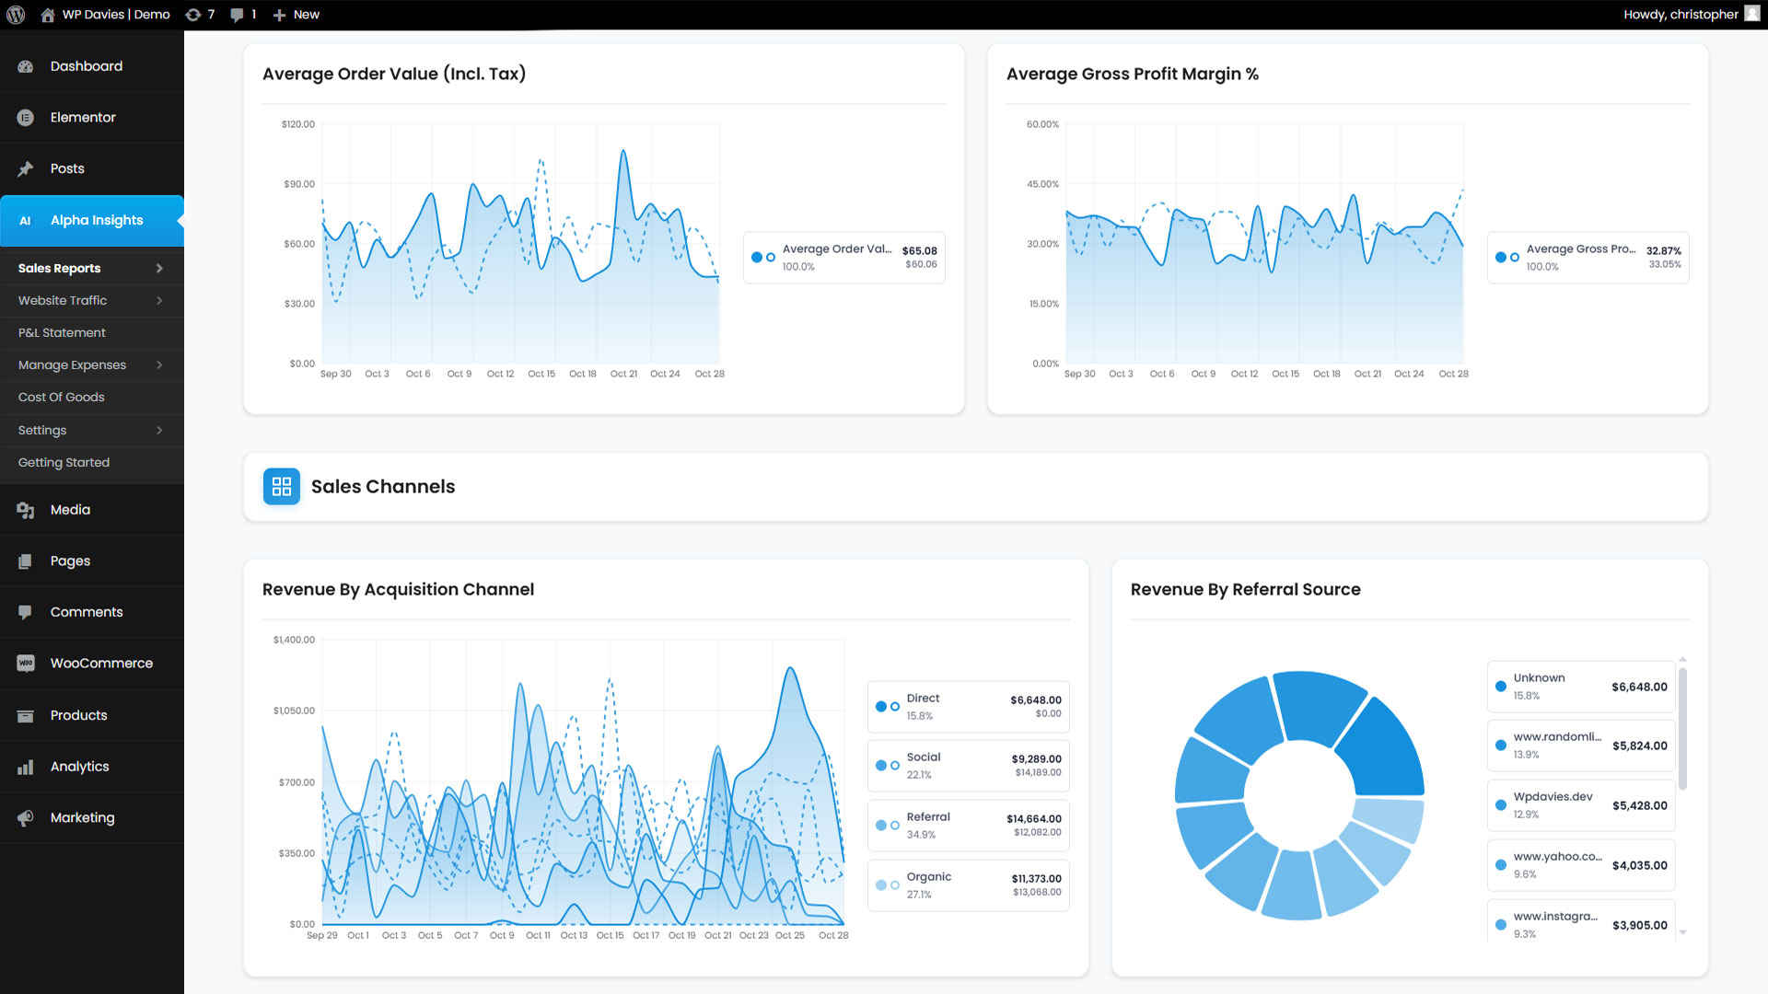
Task: Click the Analytics bar chart icon
Action: coord(26,767)
